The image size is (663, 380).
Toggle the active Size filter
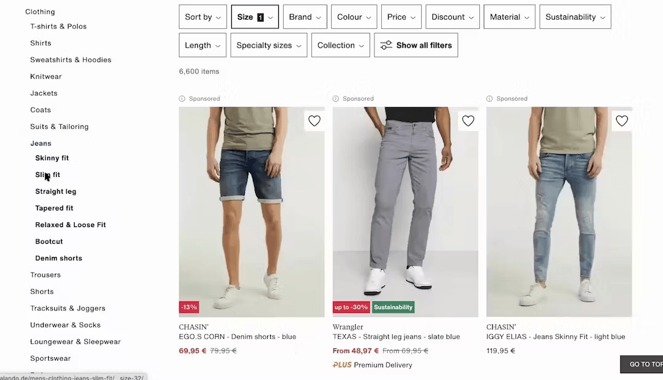255,17
